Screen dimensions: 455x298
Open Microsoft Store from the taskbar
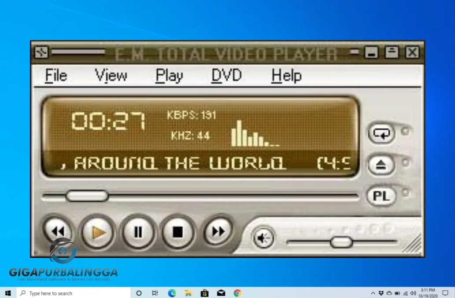[204, 293]
